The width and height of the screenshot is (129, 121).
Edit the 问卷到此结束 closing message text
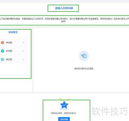pos(63,113)
